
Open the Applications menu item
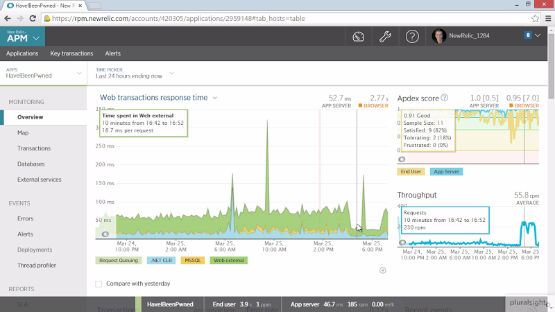(x=22, y=53)
